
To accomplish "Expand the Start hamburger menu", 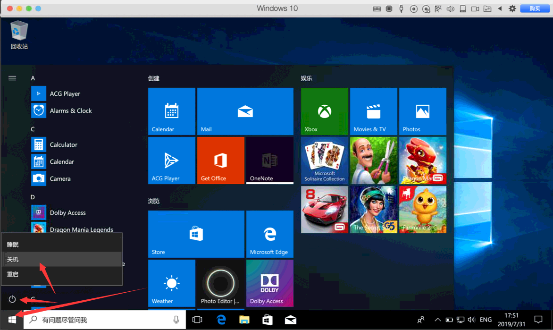I will [12, 78].
